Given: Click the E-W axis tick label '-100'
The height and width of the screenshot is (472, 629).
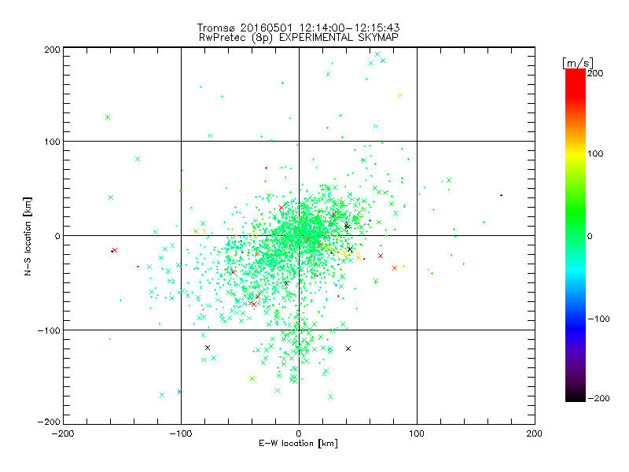Looking at the screenshot, I should point(181,433).
